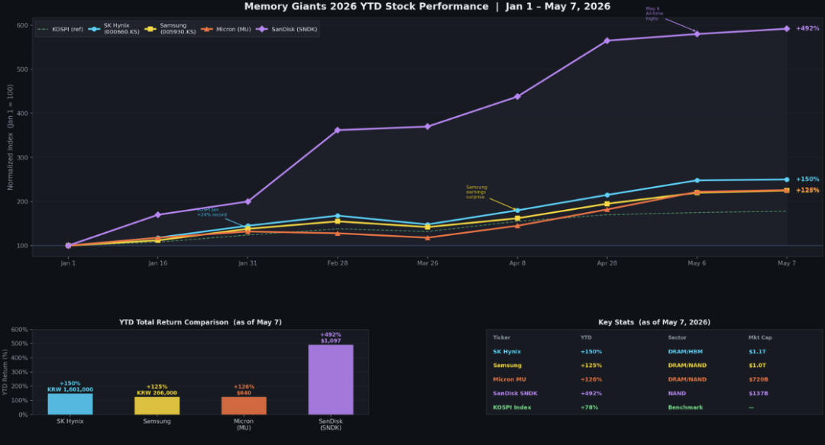Click the KOSPI Jan '+24% record' annotation
Image resolution: width=825 pixels, height=445 pixels.
coord(212,212)
